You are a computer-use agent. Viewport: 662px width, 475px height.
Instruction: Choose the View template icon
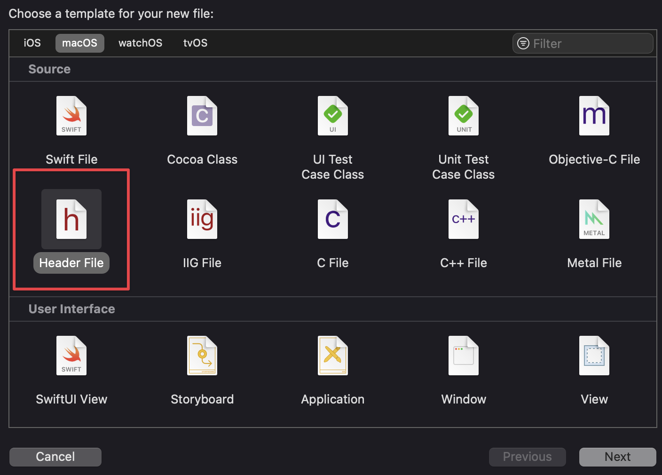pyautogui.click(x=594, y=356)
